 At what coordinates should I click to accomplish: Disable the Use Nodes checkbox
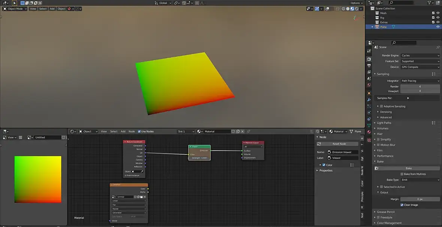(x=139, y=131)
